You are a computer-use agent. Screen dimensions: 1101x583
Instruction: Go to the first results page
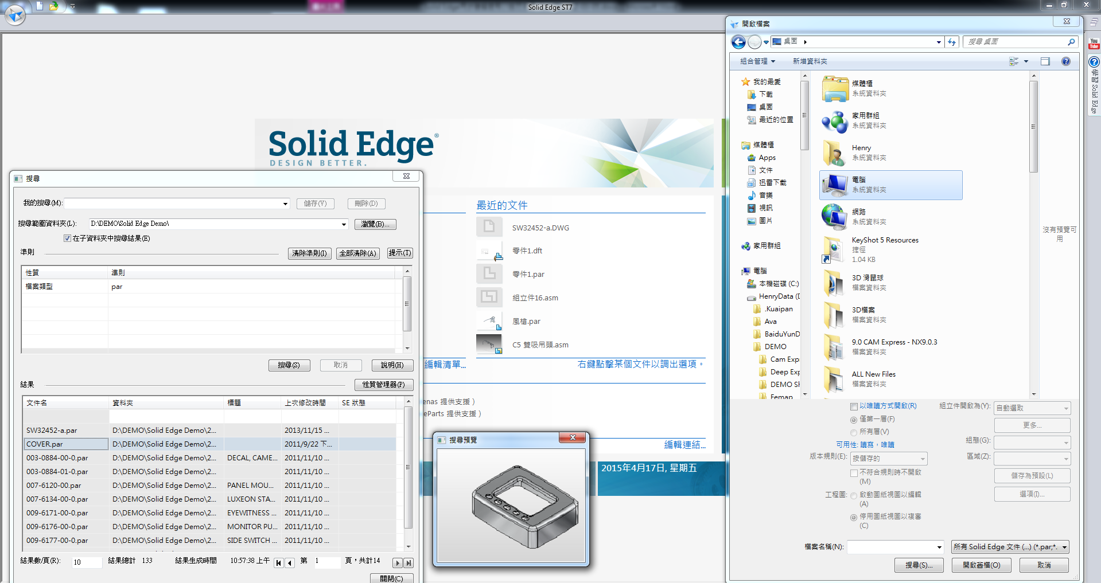click(279, 563)
